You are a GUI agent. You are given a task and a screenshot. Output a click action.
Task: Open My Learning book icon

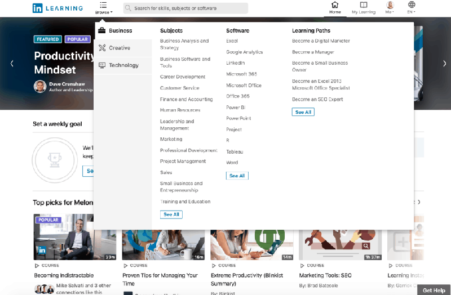click(364, 5)
